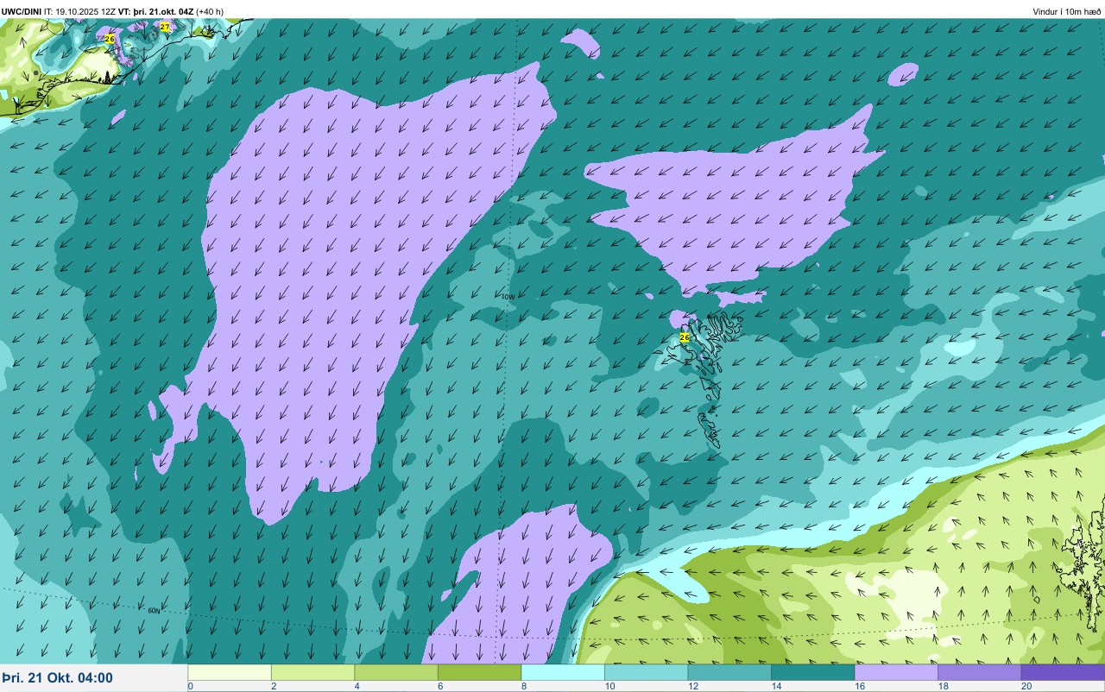
Task: Click the pale yellow 0–2 legend swatch
Action: click(x=230, y=672)
